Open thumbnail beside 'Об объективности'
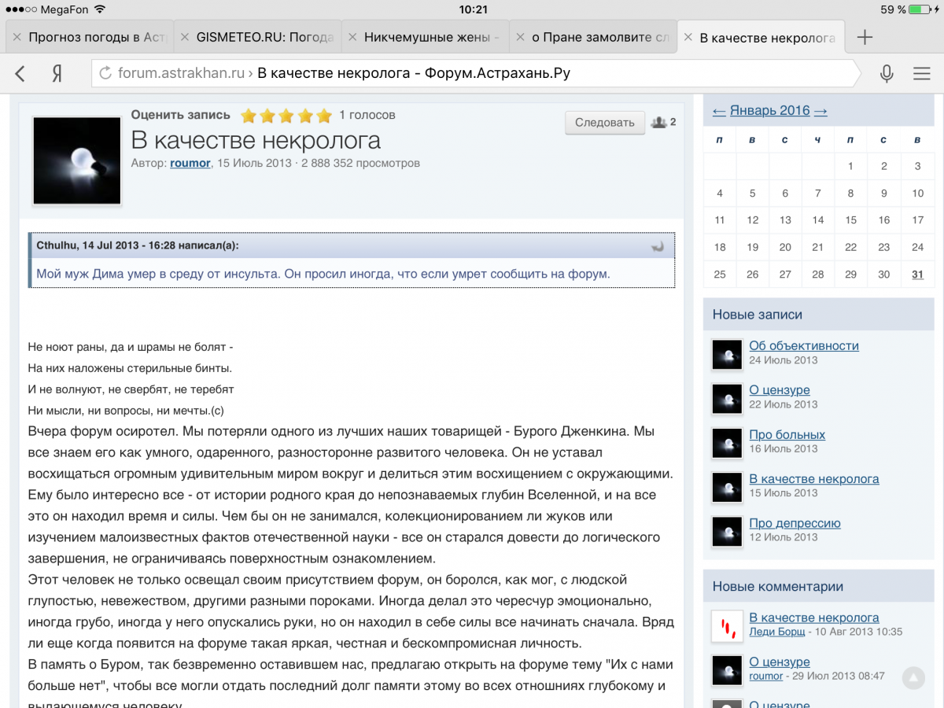Screen dimensions: 944x708 pyautogui.click(x=727, y=355)
